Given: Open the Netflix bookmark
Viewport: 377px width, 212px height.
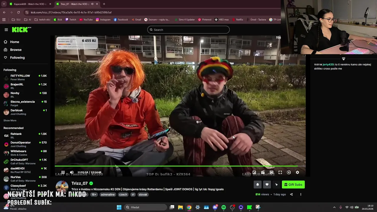Looking at the screenshot, I should pos(237,20).
